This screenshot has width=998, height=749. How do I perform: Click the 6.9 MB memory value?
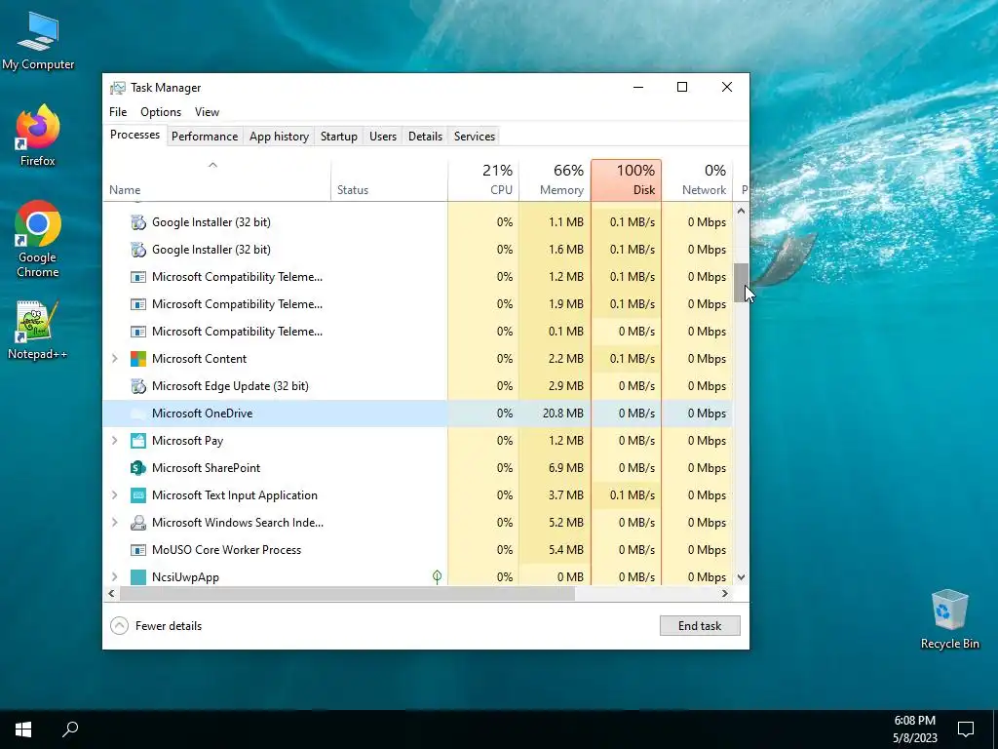coord(566,468)
